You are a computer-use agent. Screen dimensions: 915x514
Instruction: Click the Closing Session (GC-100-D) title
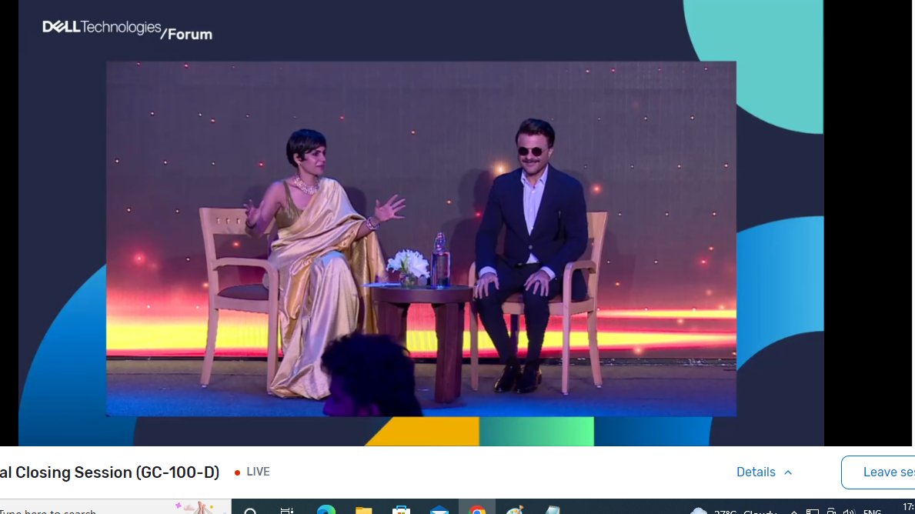click(x=110, y=472)
